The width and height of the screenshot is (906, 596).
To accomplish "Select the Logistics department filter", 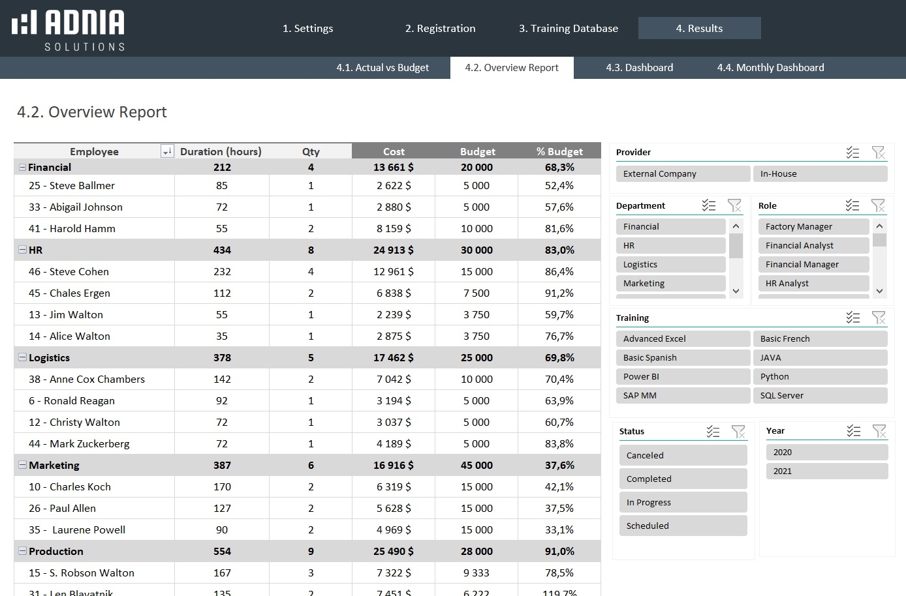I will [670, 264].
